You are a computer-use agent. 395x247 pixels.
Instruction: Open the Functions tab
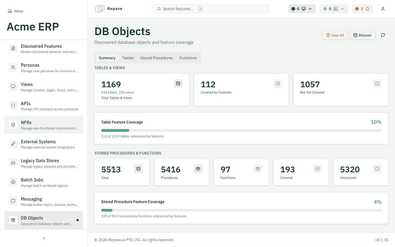point(188,58)
